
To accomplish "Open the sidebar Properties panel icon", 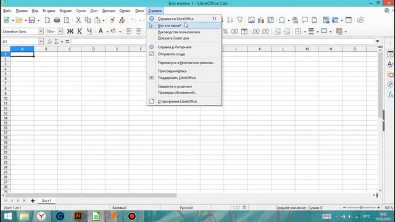I will pyautogui.click(x=390, y=54).
